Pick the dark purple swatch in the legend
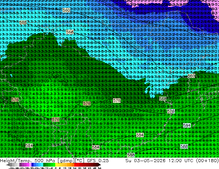The image size is (219, 169). (20, 165)
